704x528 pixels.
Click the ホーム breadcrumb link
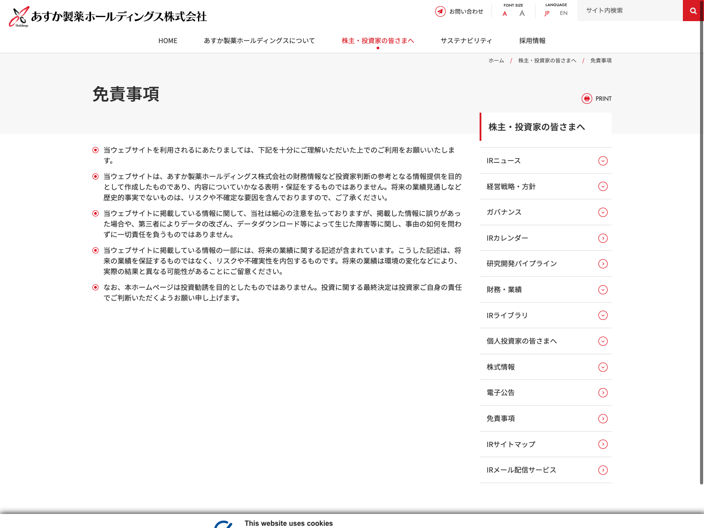click(x=496, y=61)
